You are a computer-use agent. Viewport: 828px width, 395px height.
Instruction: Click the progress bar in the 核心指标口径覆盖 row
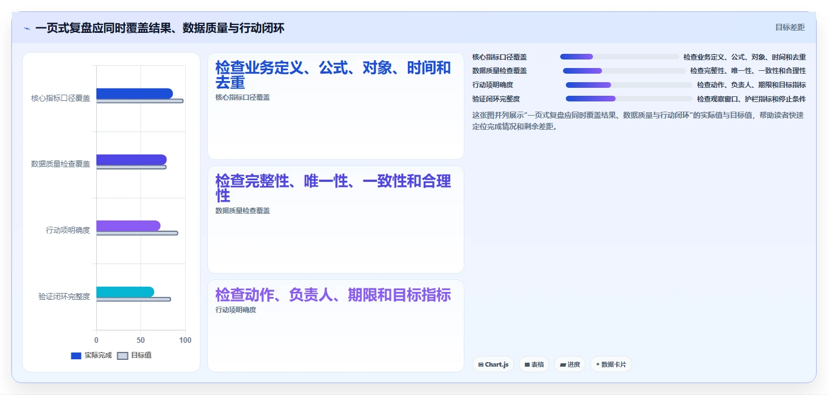tap(619, 57)
